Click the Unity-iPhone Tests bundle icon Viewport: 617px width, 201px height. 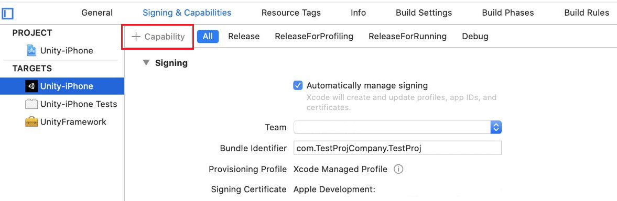click(x=31, y=104)
